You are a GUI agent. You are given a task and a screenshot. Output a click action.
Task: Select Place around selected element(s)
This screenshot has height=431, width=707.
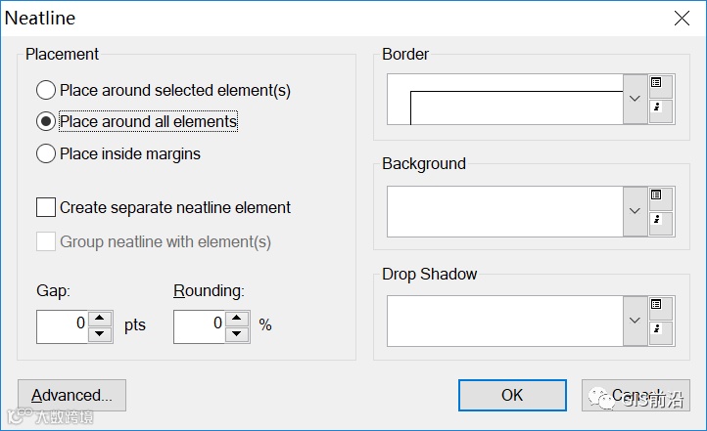[46, 91]
